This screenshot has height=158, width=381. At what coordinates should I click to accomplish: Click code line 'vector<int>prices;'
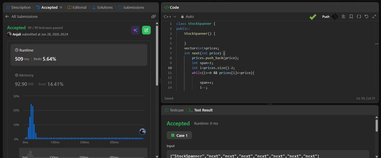click(x=202, y=48)
